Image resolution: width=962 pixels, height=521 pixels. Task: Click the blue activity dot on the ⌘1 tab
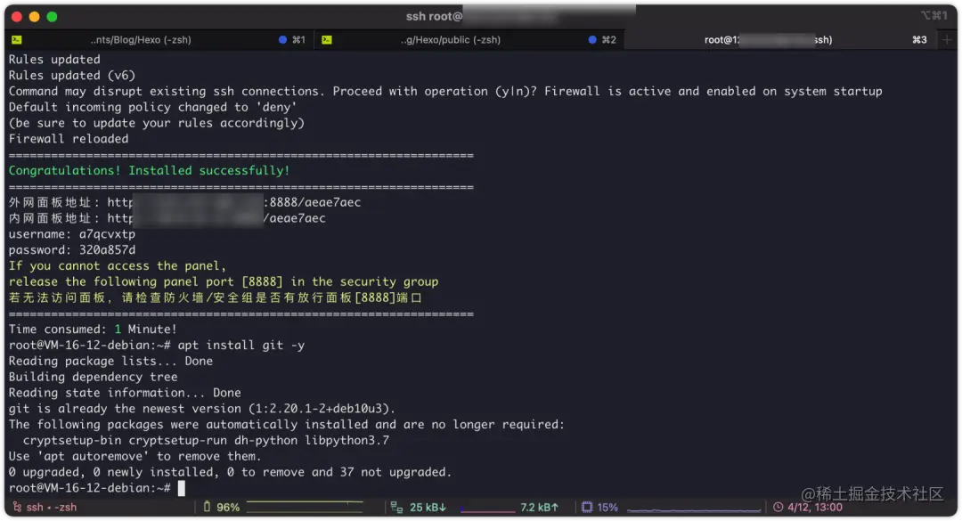coord(282,40)
